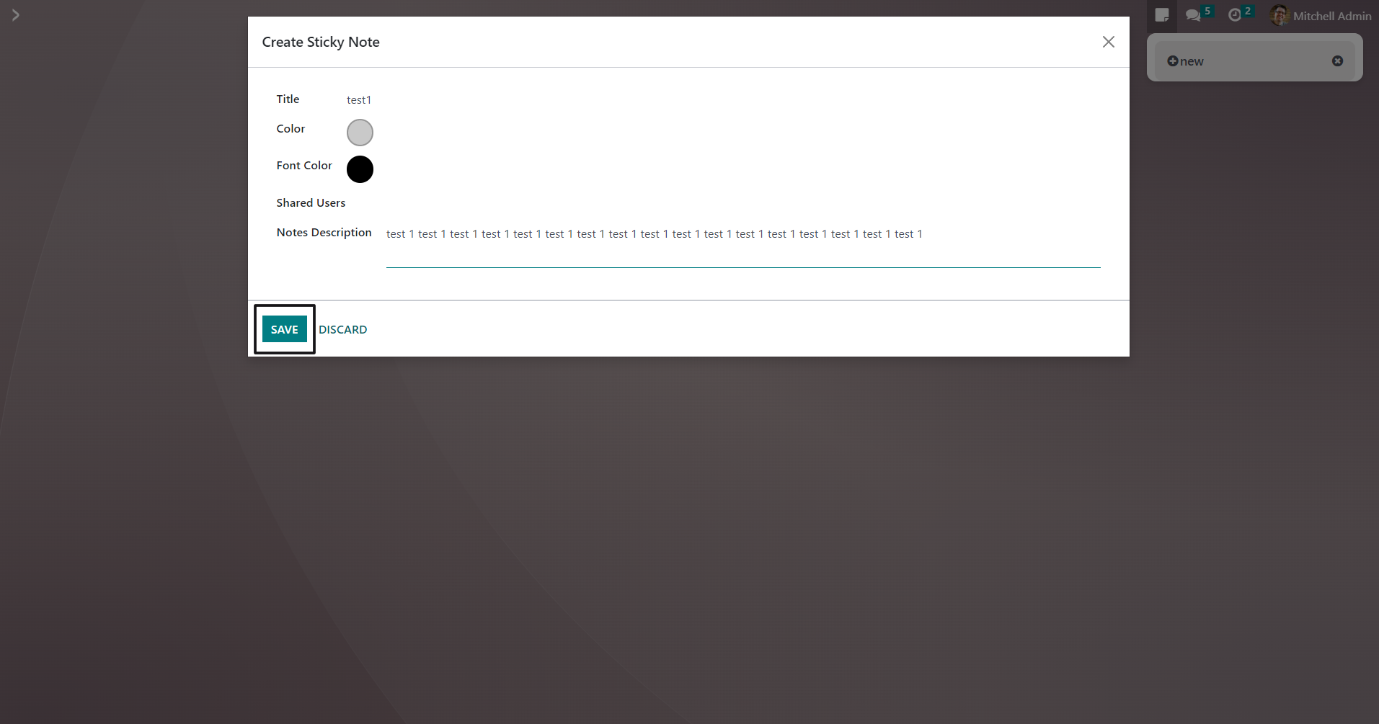The width and height of the screenshot is (1379, 724).
Task: Expand the sidebar with the chevron
Action: (15, 15)
